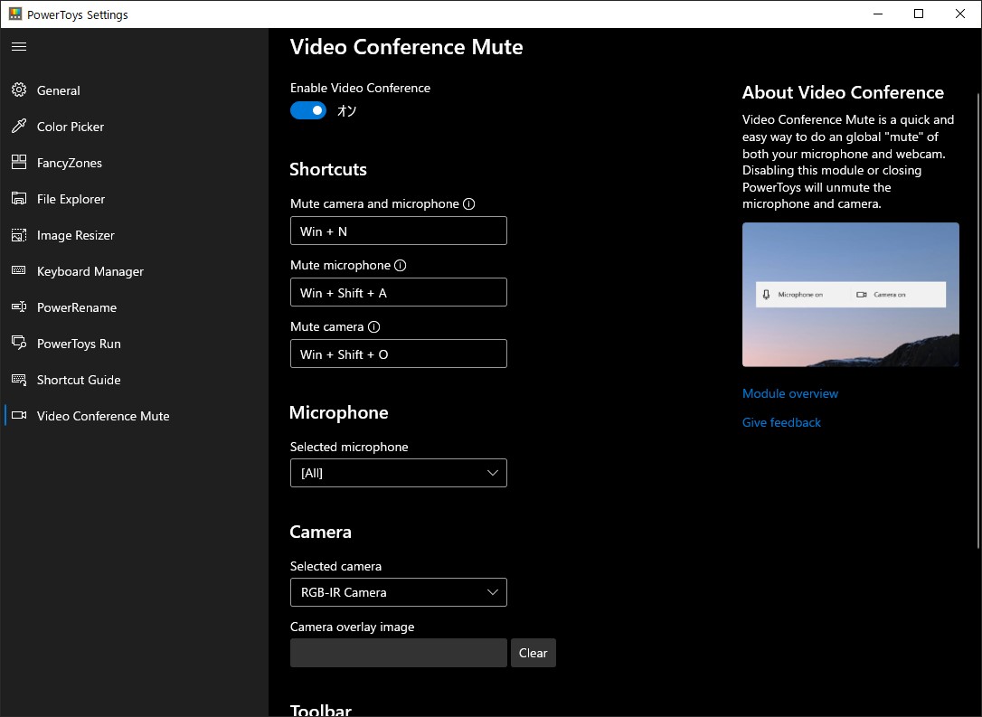Screen dimensions: 982x717
Task: Go to PowerToys Run settings page
Action: (x=79, y=344)
